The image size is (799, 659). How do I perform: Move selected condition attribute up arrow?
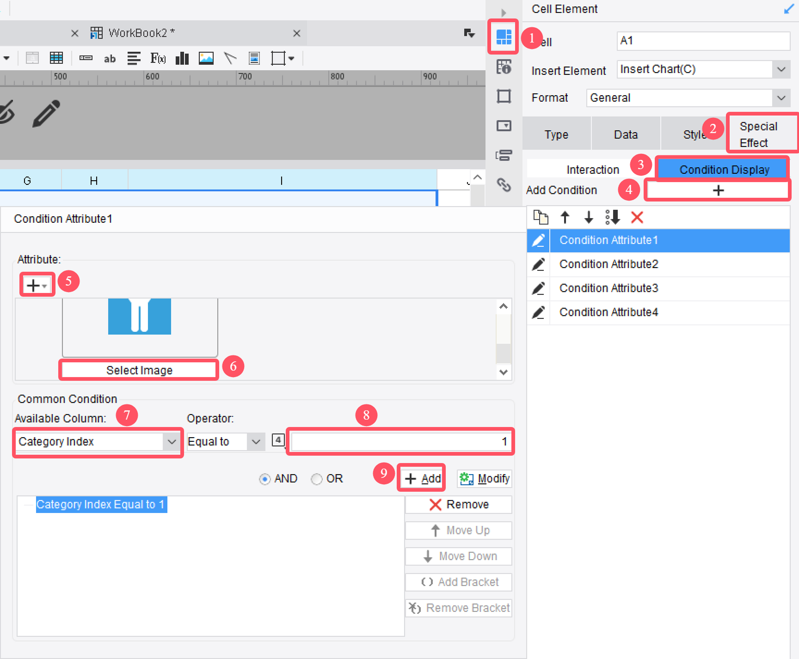[x=565, y=217]
